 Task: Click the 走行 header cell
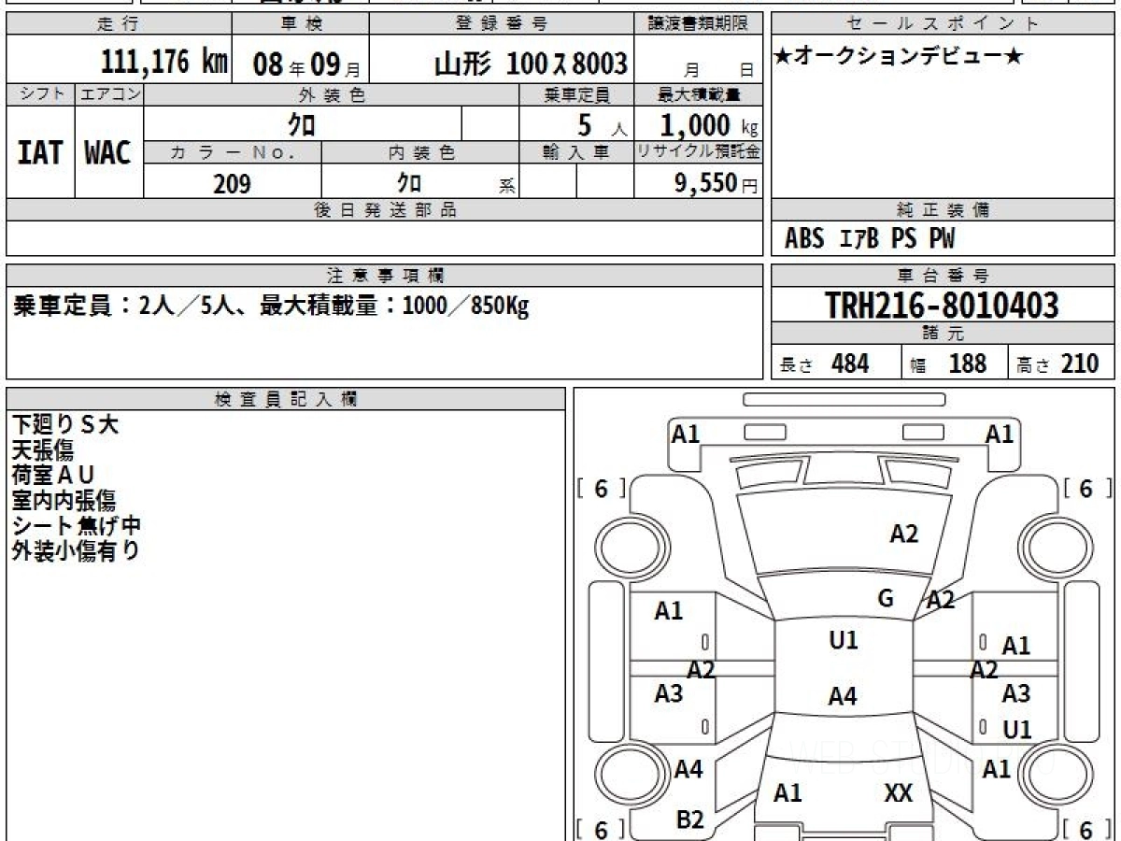click(x=119, y=24)
